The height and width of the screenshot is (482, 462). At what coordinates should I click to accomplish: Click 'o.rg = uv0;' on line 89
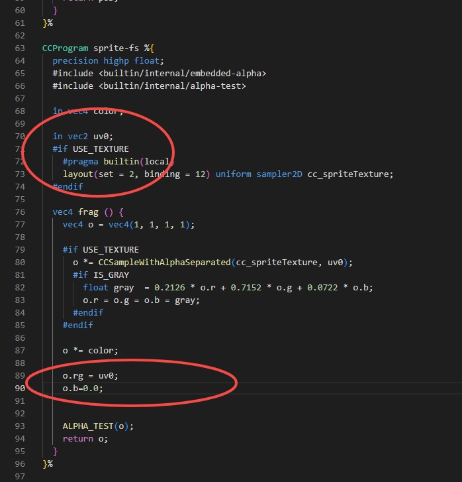click(x=91, y=376)
